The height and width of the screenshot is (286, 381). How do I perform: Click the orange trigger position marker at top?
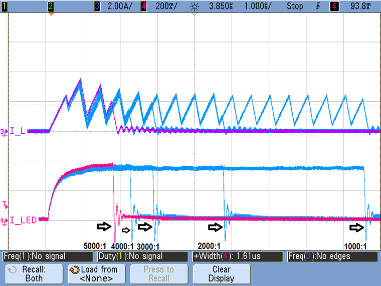[x=195, y=15]
